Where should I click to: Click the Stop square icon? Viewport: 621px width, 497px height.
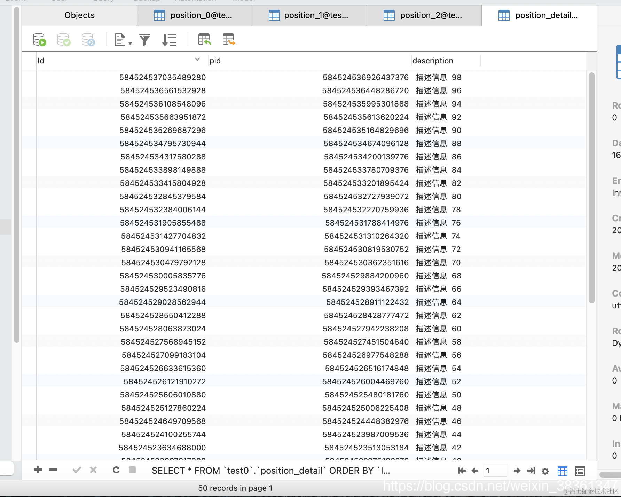click(132, 470)
